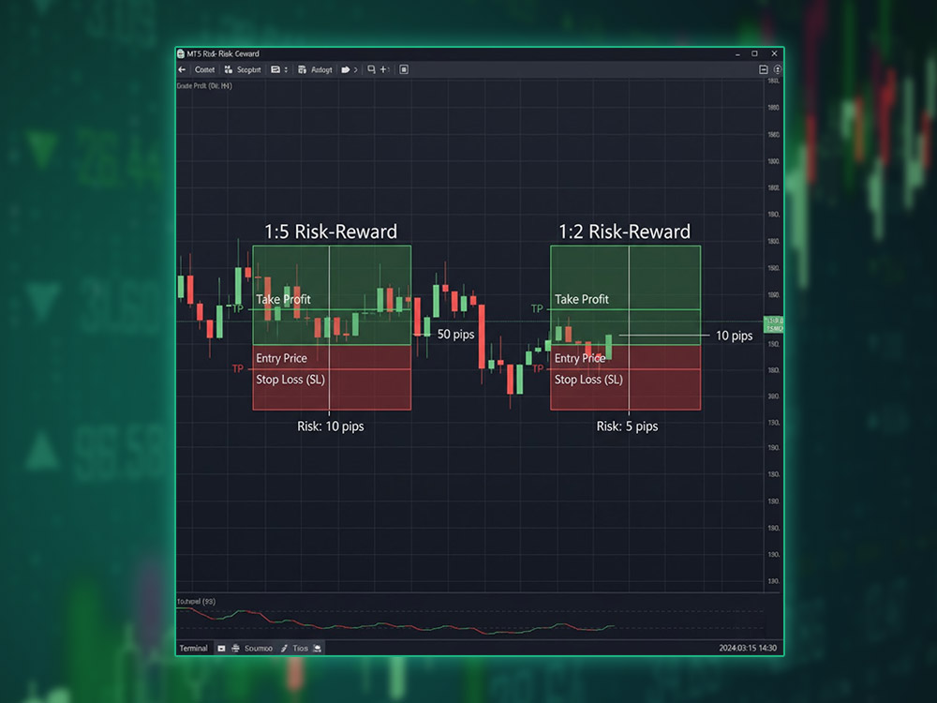Image resolution: width=937 pixels, height=703 pixels.
Task: Click the back navigation arrow in the toolbar
Action: 183,69
